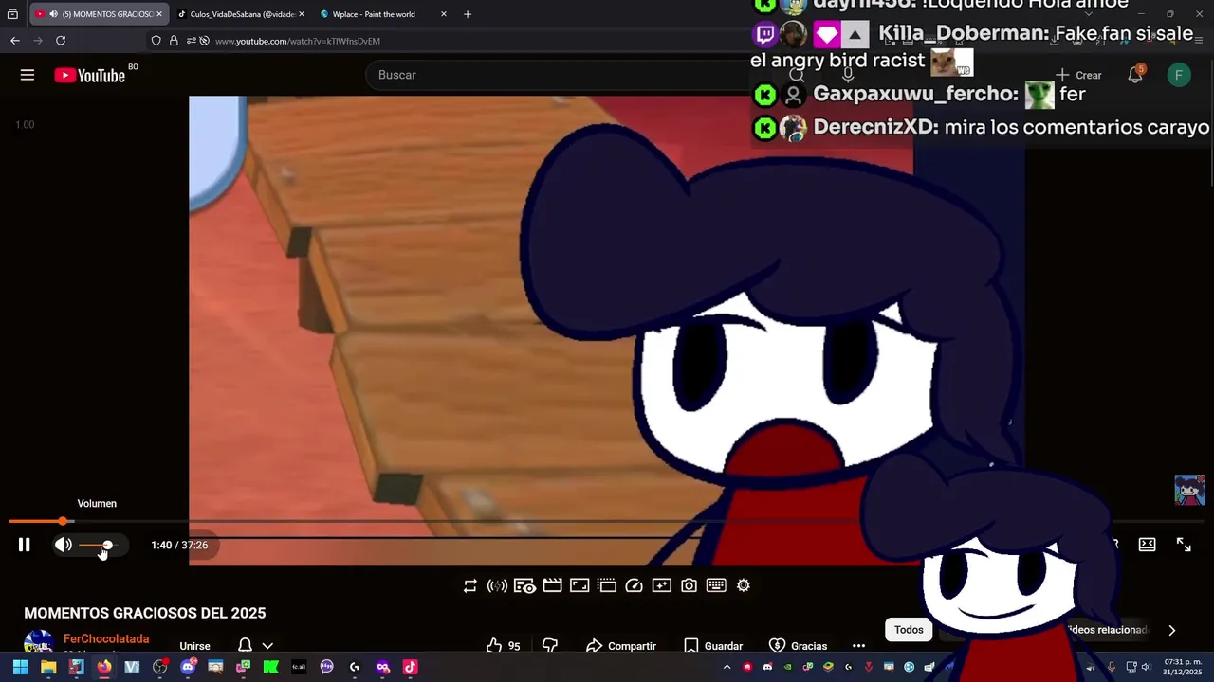Reload the current page
Screen dimensions: 1214x682
pyautogui.click(x=61, y=41)
